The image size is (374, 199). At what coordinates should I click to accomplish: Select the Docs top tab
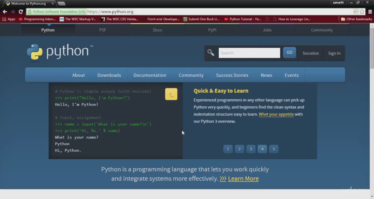(x=157, y=30)
